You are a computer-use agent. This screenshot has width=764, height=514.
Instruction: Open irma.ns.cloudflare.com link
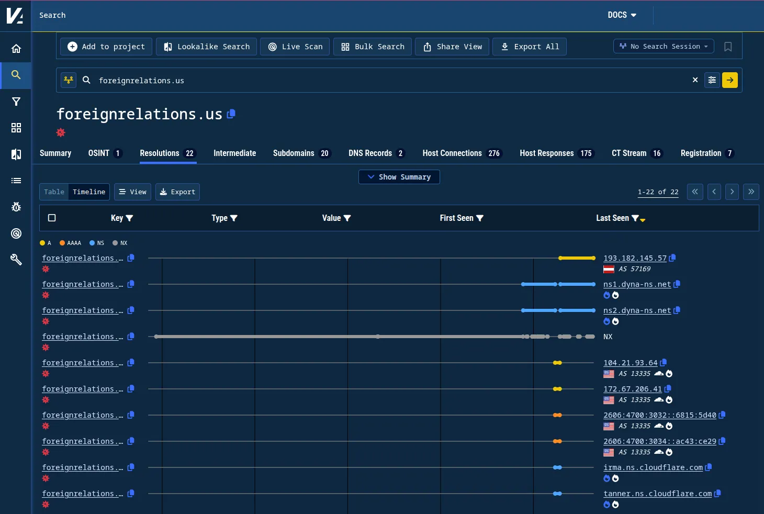pyautogui.click(x=653, y=467)
